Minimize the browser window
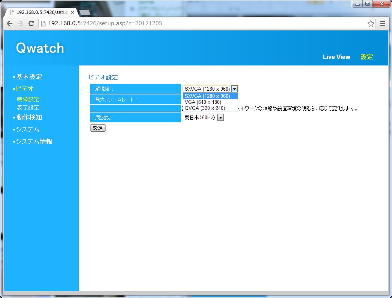 [x=357, y=4]
